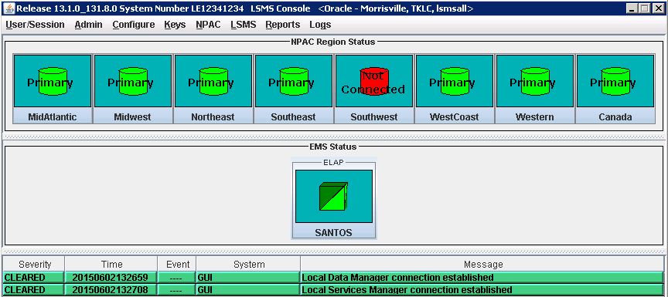Viewport: 668px width, 297px height.
Task: Click CLEARED severity in Local Data Manager row
Action: [35, 278]
